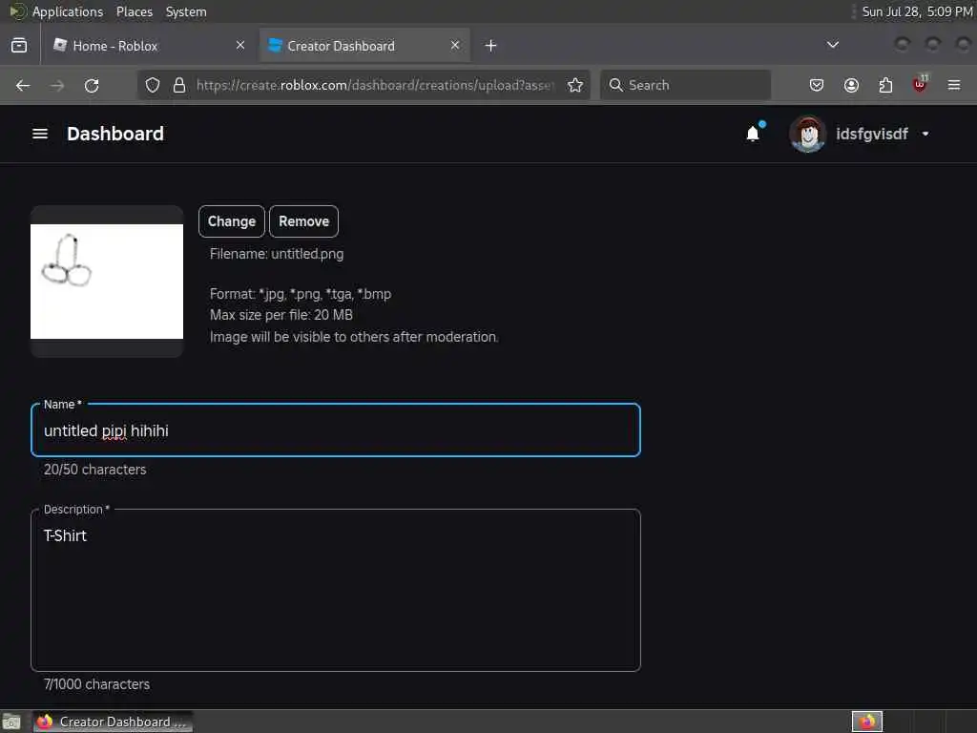The width and height of the screenshot is (977, 733).
Task: Open a new browser tab
Action: [491, 46]
